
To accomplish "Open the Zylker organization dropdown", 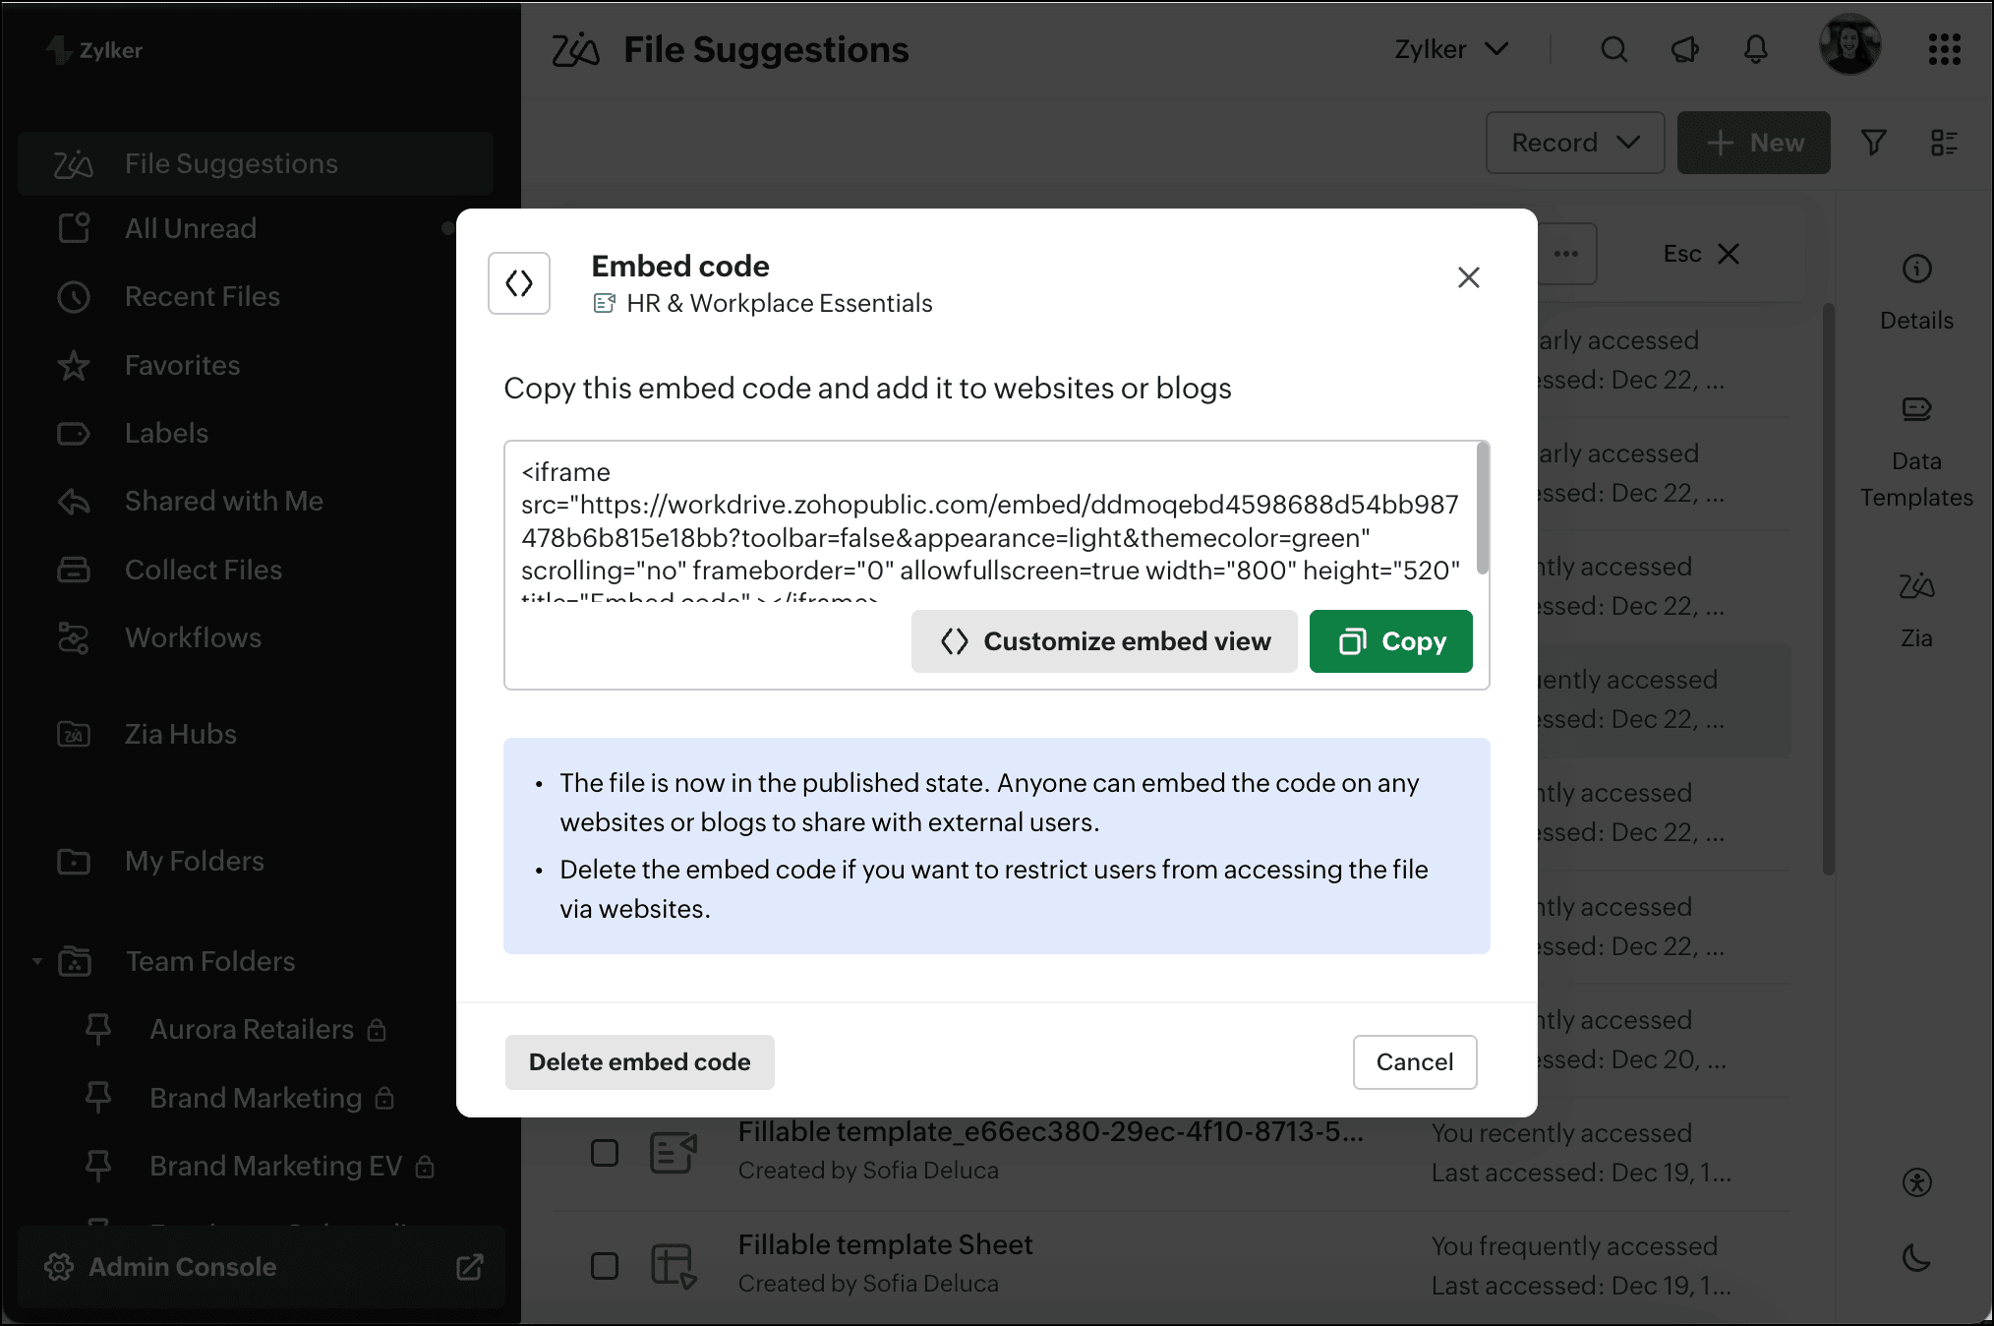I will [x=1451, y=49].
